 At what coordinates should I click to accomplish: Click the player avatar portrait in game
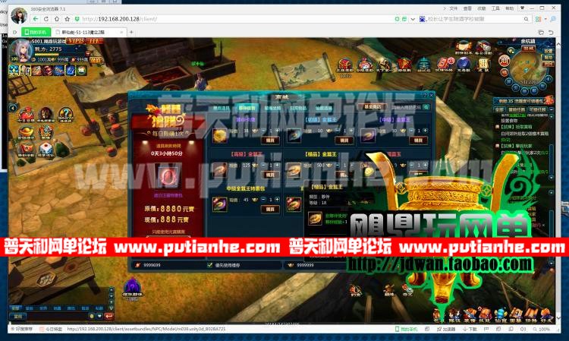pos(21,50)
